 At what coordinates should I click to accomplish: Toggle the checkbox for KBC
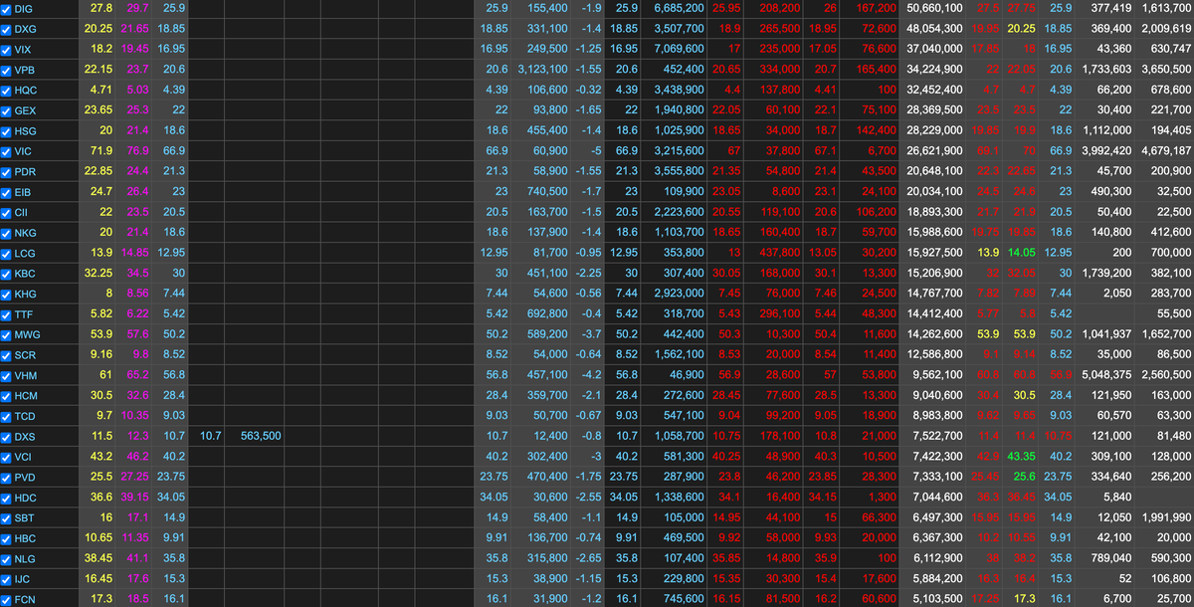click(7, 274)
